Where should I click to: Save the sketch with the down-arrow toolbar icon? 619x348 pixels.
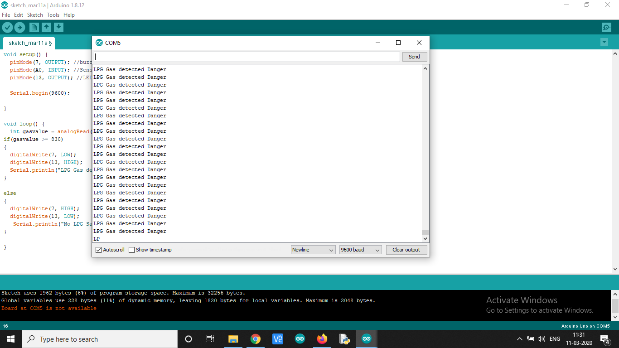[x=58, y=28]
